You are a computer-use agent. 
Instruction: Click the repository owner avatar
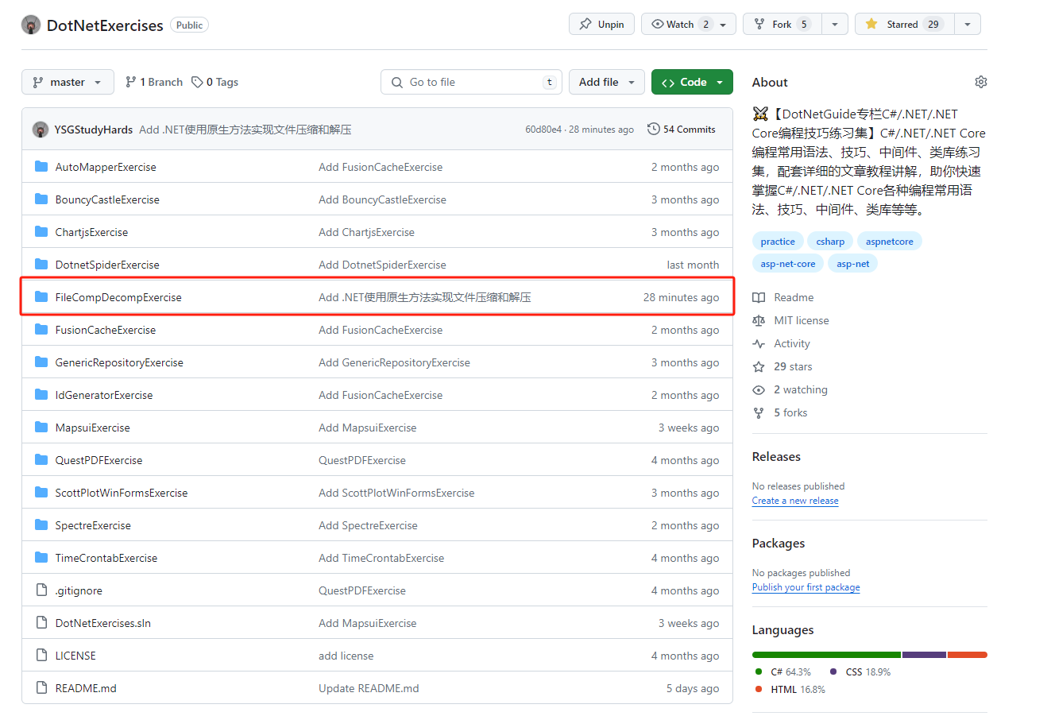(31, 25)
